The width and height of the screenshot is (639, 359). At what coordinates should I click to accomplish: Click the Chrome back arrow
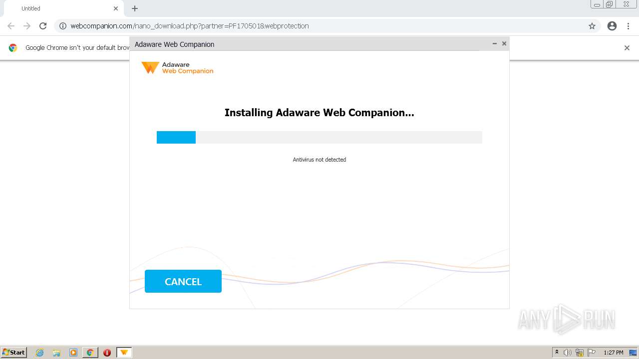tap(11, 26)
